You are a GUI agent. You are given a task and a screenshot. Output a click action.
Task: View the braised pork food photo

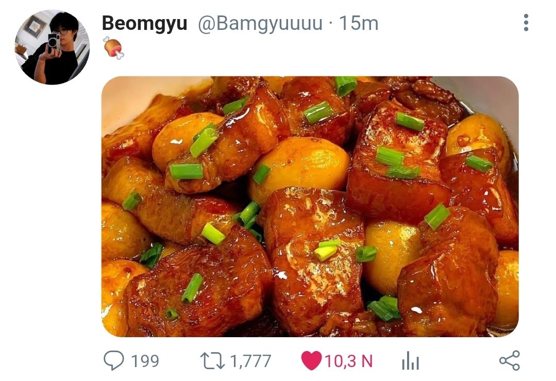[310, 206]
